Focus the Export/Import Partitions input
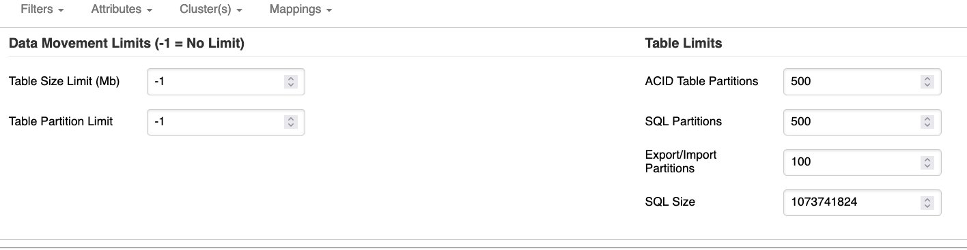 [863, 162]
